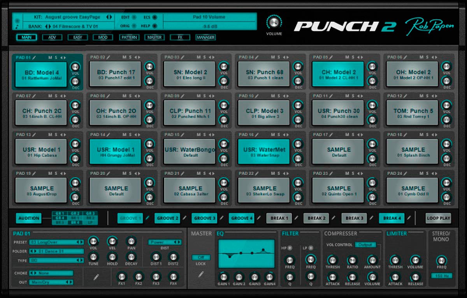Open the TYPE dropdown showing BD
Viewport: 467px width, 298px height.
click(x=56, y=260)
